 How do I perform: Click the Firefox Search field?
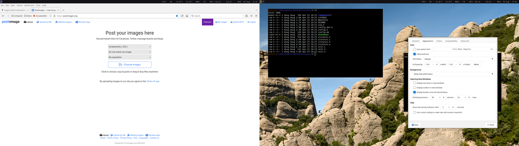pyautogui.click(x=217, y=16)
